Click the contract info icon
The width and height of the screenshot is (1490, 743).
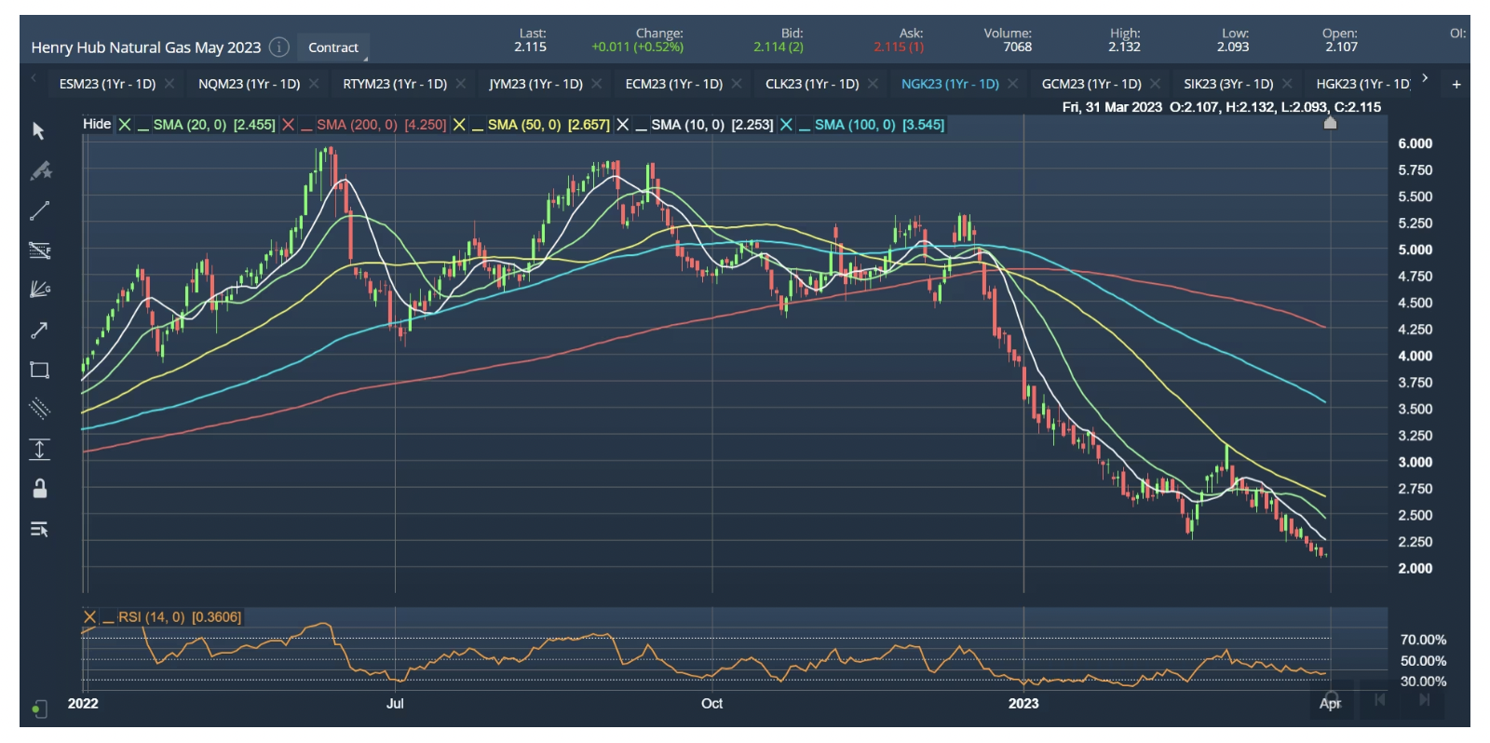[278, 47]
